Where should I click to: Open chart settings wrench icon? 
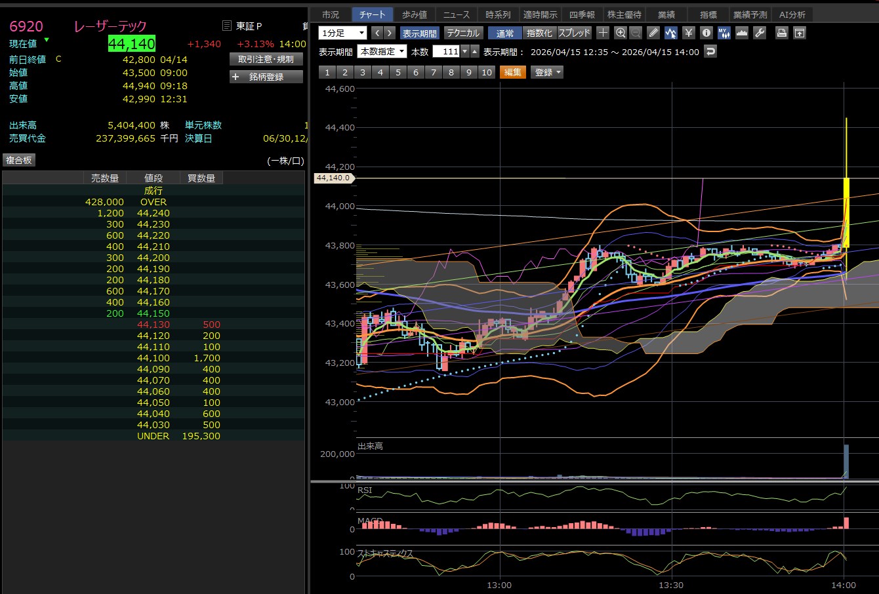click(x=760, y=33)
